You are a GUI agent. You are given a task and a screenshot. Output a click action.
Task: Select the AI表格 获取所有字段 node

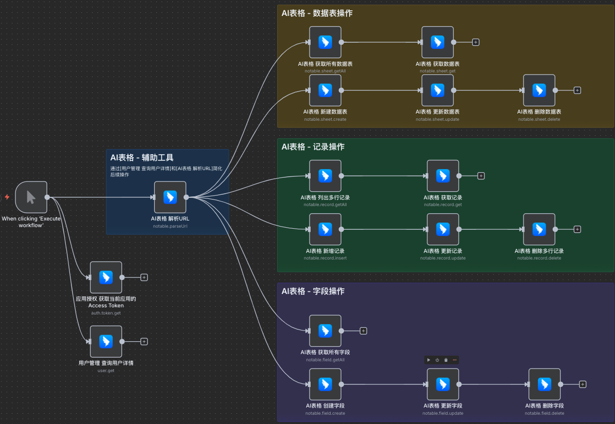pyautogui.click(x=325, y=331)
